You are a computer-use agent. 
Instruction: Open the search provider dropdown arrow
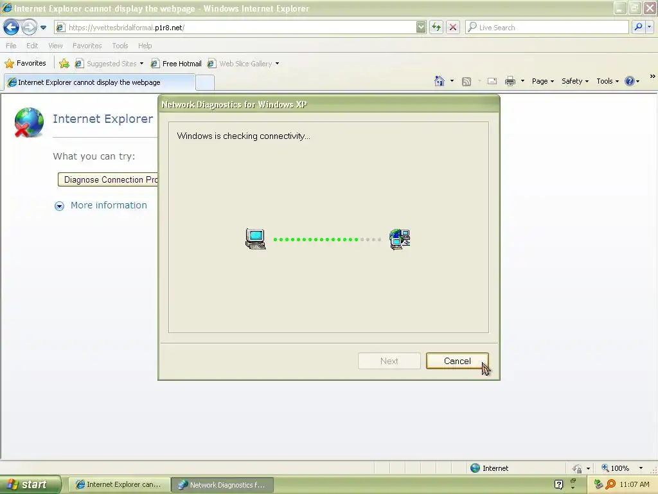click(x=649, y=27)
